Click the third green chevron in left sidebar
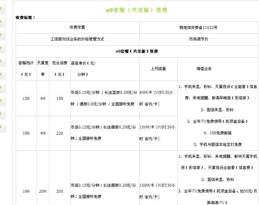The height and width of the screenshot is (205, 259). coord(1,35)
